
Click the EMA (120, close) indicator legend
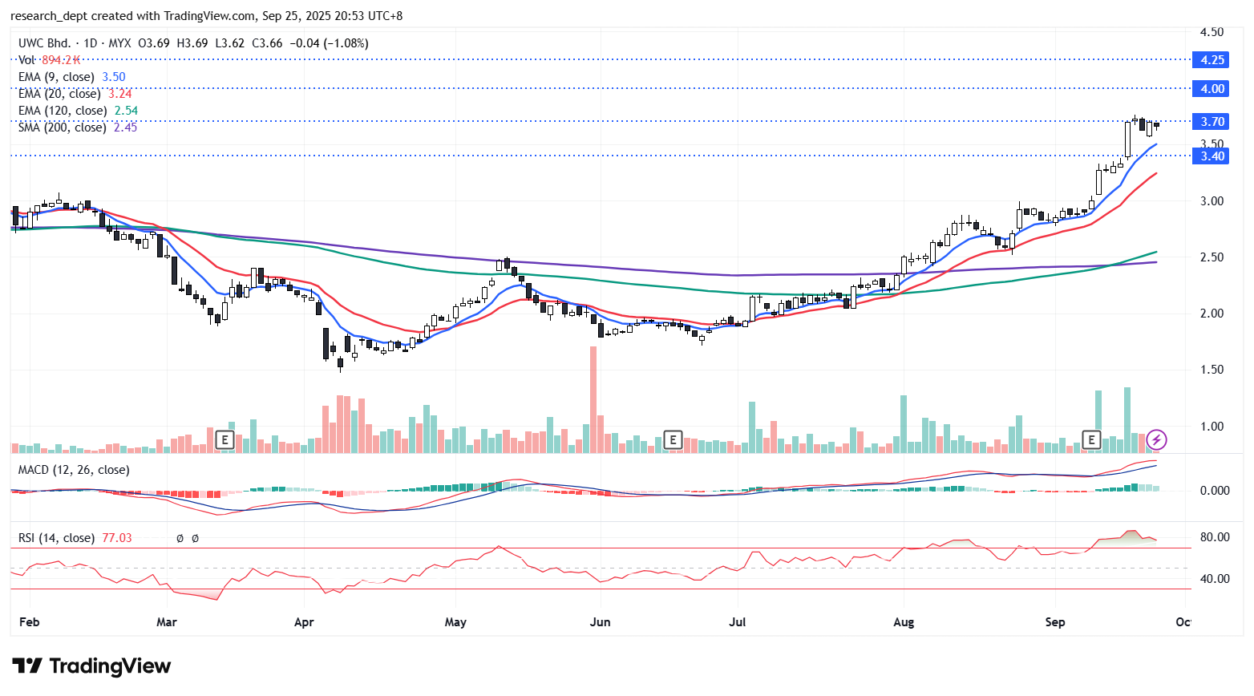coord(63,111)
